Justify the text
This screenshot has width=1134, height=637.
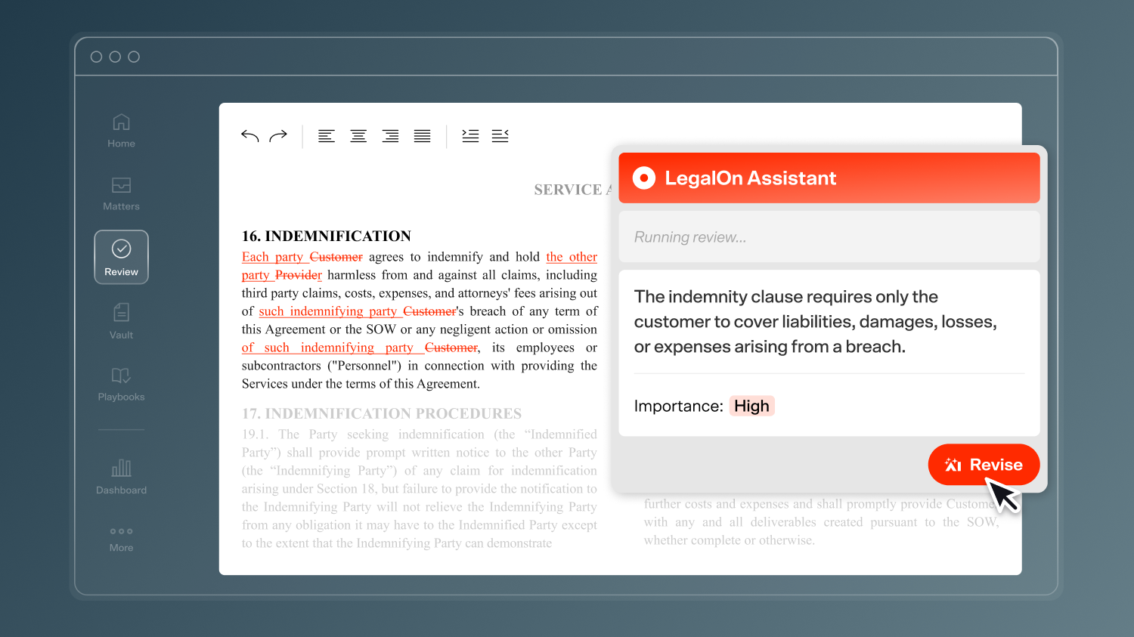pyautogui.click(x=422, y=136)
